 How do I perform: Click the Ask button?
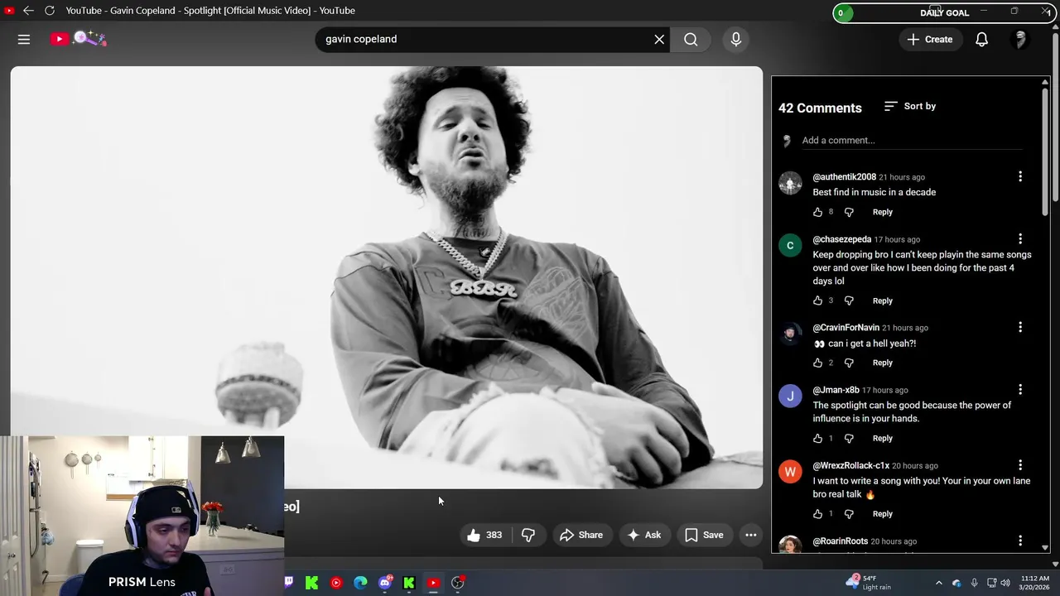643,535
